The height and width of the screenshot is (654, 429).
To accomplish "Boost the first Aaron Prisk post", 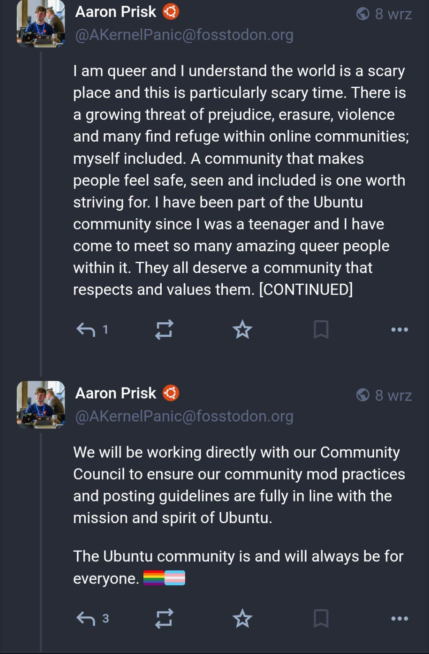I will click(x=164, y=330).
